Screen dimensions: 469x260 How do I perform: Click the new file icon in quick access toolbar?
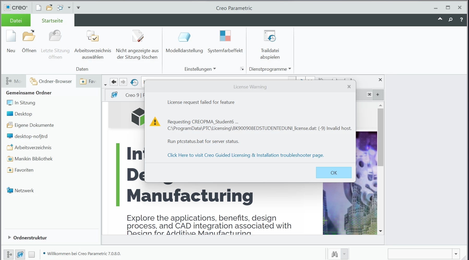(39, 8)
